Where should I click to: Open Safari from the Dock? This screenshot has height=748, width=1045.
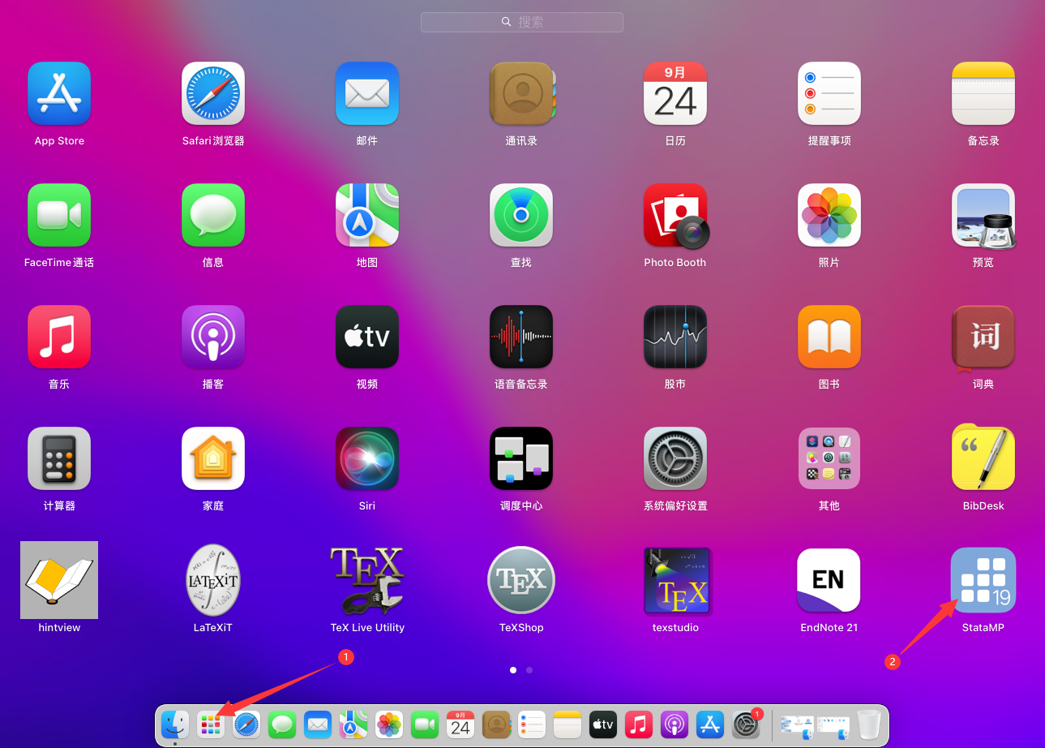pos(246,724)
